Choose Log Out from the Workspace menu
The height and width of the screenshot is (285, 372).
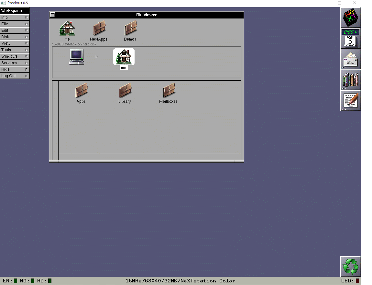point(15,76)
